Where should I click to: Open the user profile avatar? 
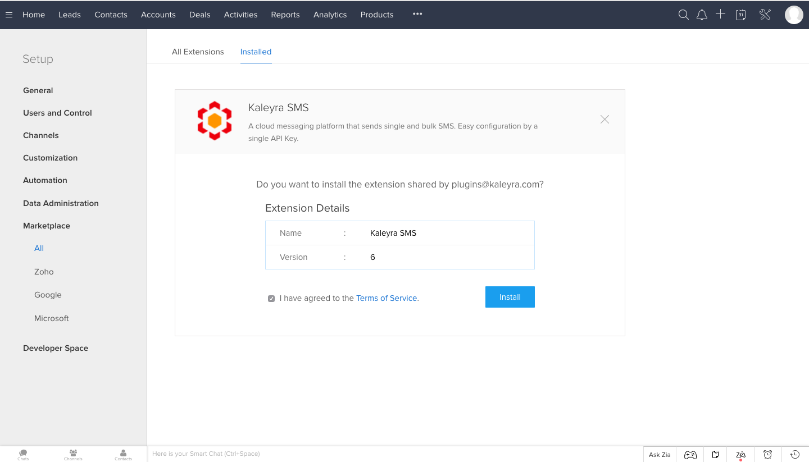pos(794,15)
